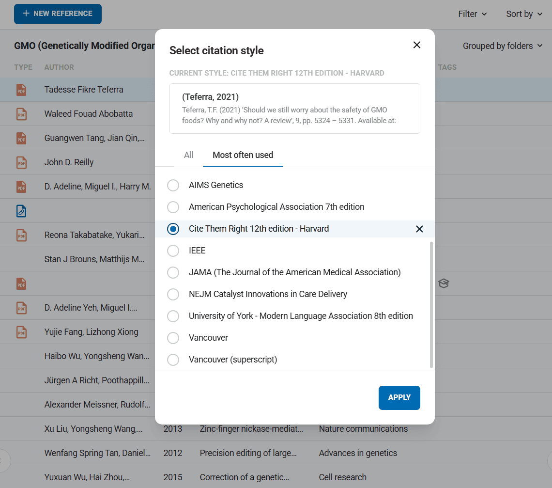This screenshot has width=552, height=488.
Task: Switch to the All styles tab
Action: point(188,155)
